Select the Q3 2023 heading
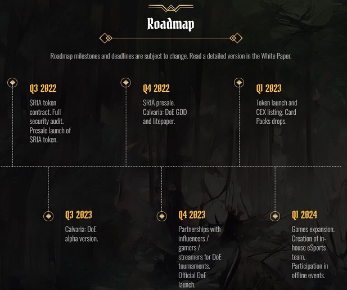The height and width of the screenshot is (290, 347). [x=79, y=215]
